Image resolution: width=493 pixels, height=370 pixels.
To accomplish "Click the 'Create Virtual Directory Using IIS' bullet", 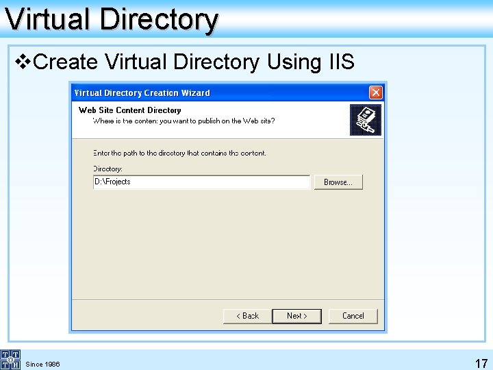I will pyautogui.click(x=185, y=62).
